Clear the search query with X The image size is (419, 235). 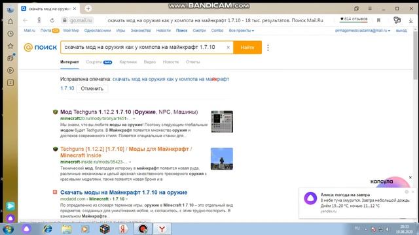pyautogui.click(x=228, y=48)
